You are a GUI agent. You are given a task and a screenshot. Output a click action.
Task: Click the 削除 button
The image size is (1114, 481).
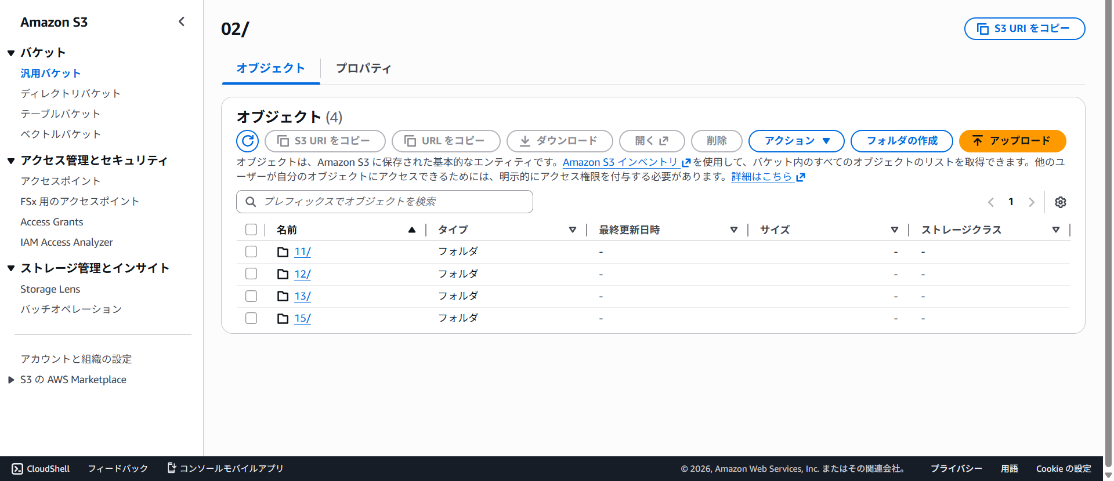[717, 141]
